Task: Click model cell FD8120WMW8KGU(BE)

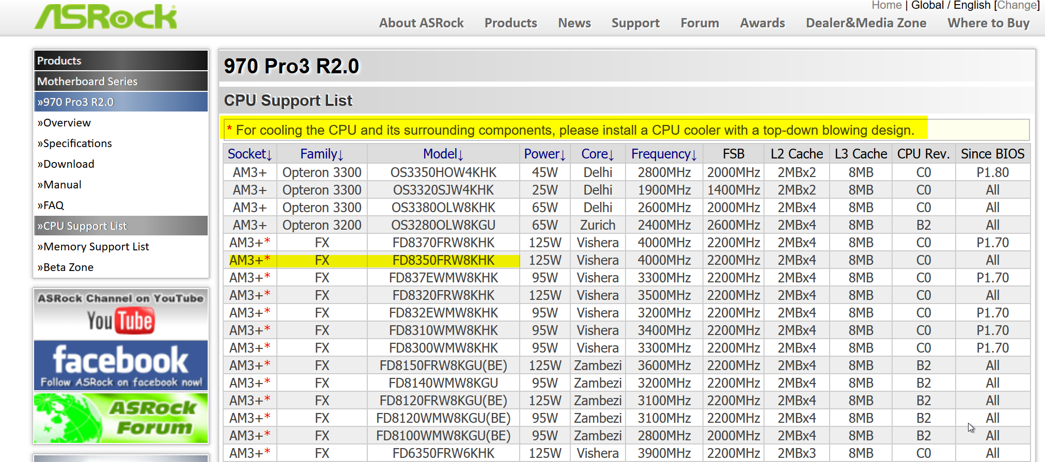Action: click(x=443, y=418)
